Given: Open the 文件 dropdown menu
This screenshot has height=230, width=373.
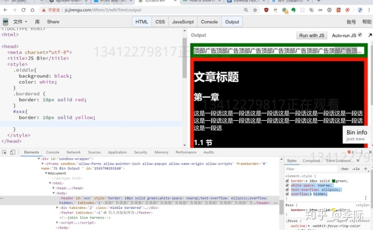Looking at the screenshot, I should 20,22.
